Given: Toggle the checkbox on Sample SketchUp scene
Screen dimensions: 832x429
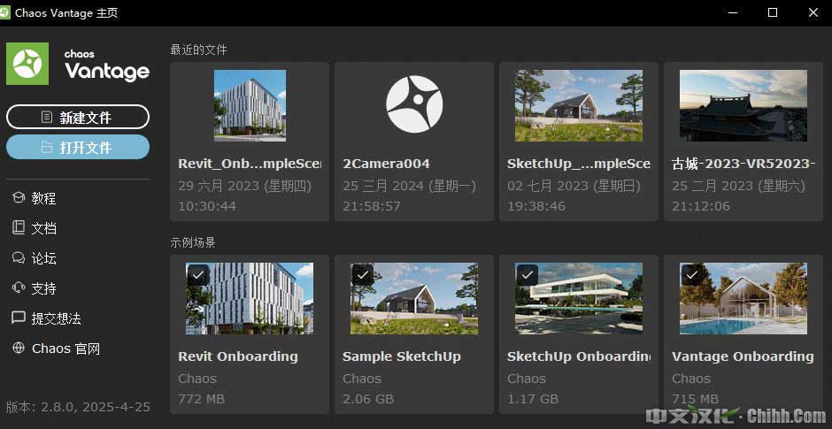Looking at the screenshot, I should (x=362, y=275).
